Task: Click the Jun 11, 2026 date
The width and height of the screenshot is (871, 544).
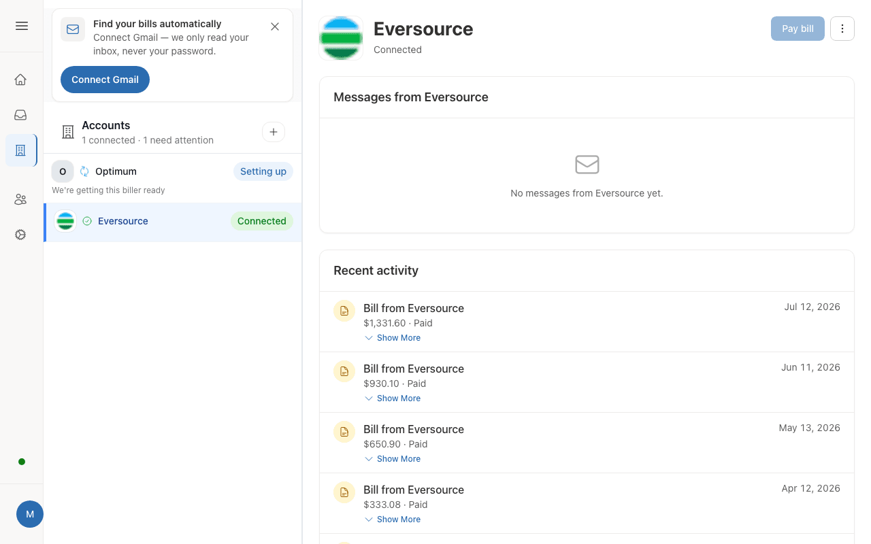Action: click(x=810, y=367)
